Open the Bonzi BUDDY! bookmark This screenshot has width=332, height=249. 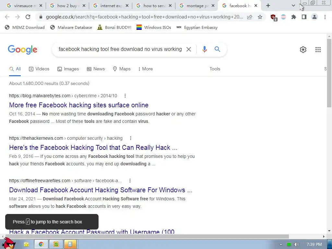coord(114,27)
